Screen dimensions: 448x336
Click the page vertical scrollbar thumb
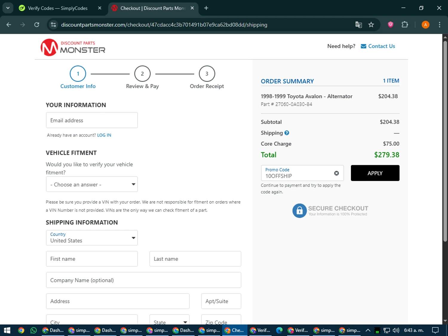pyautogui.click(x=445, y=142)
